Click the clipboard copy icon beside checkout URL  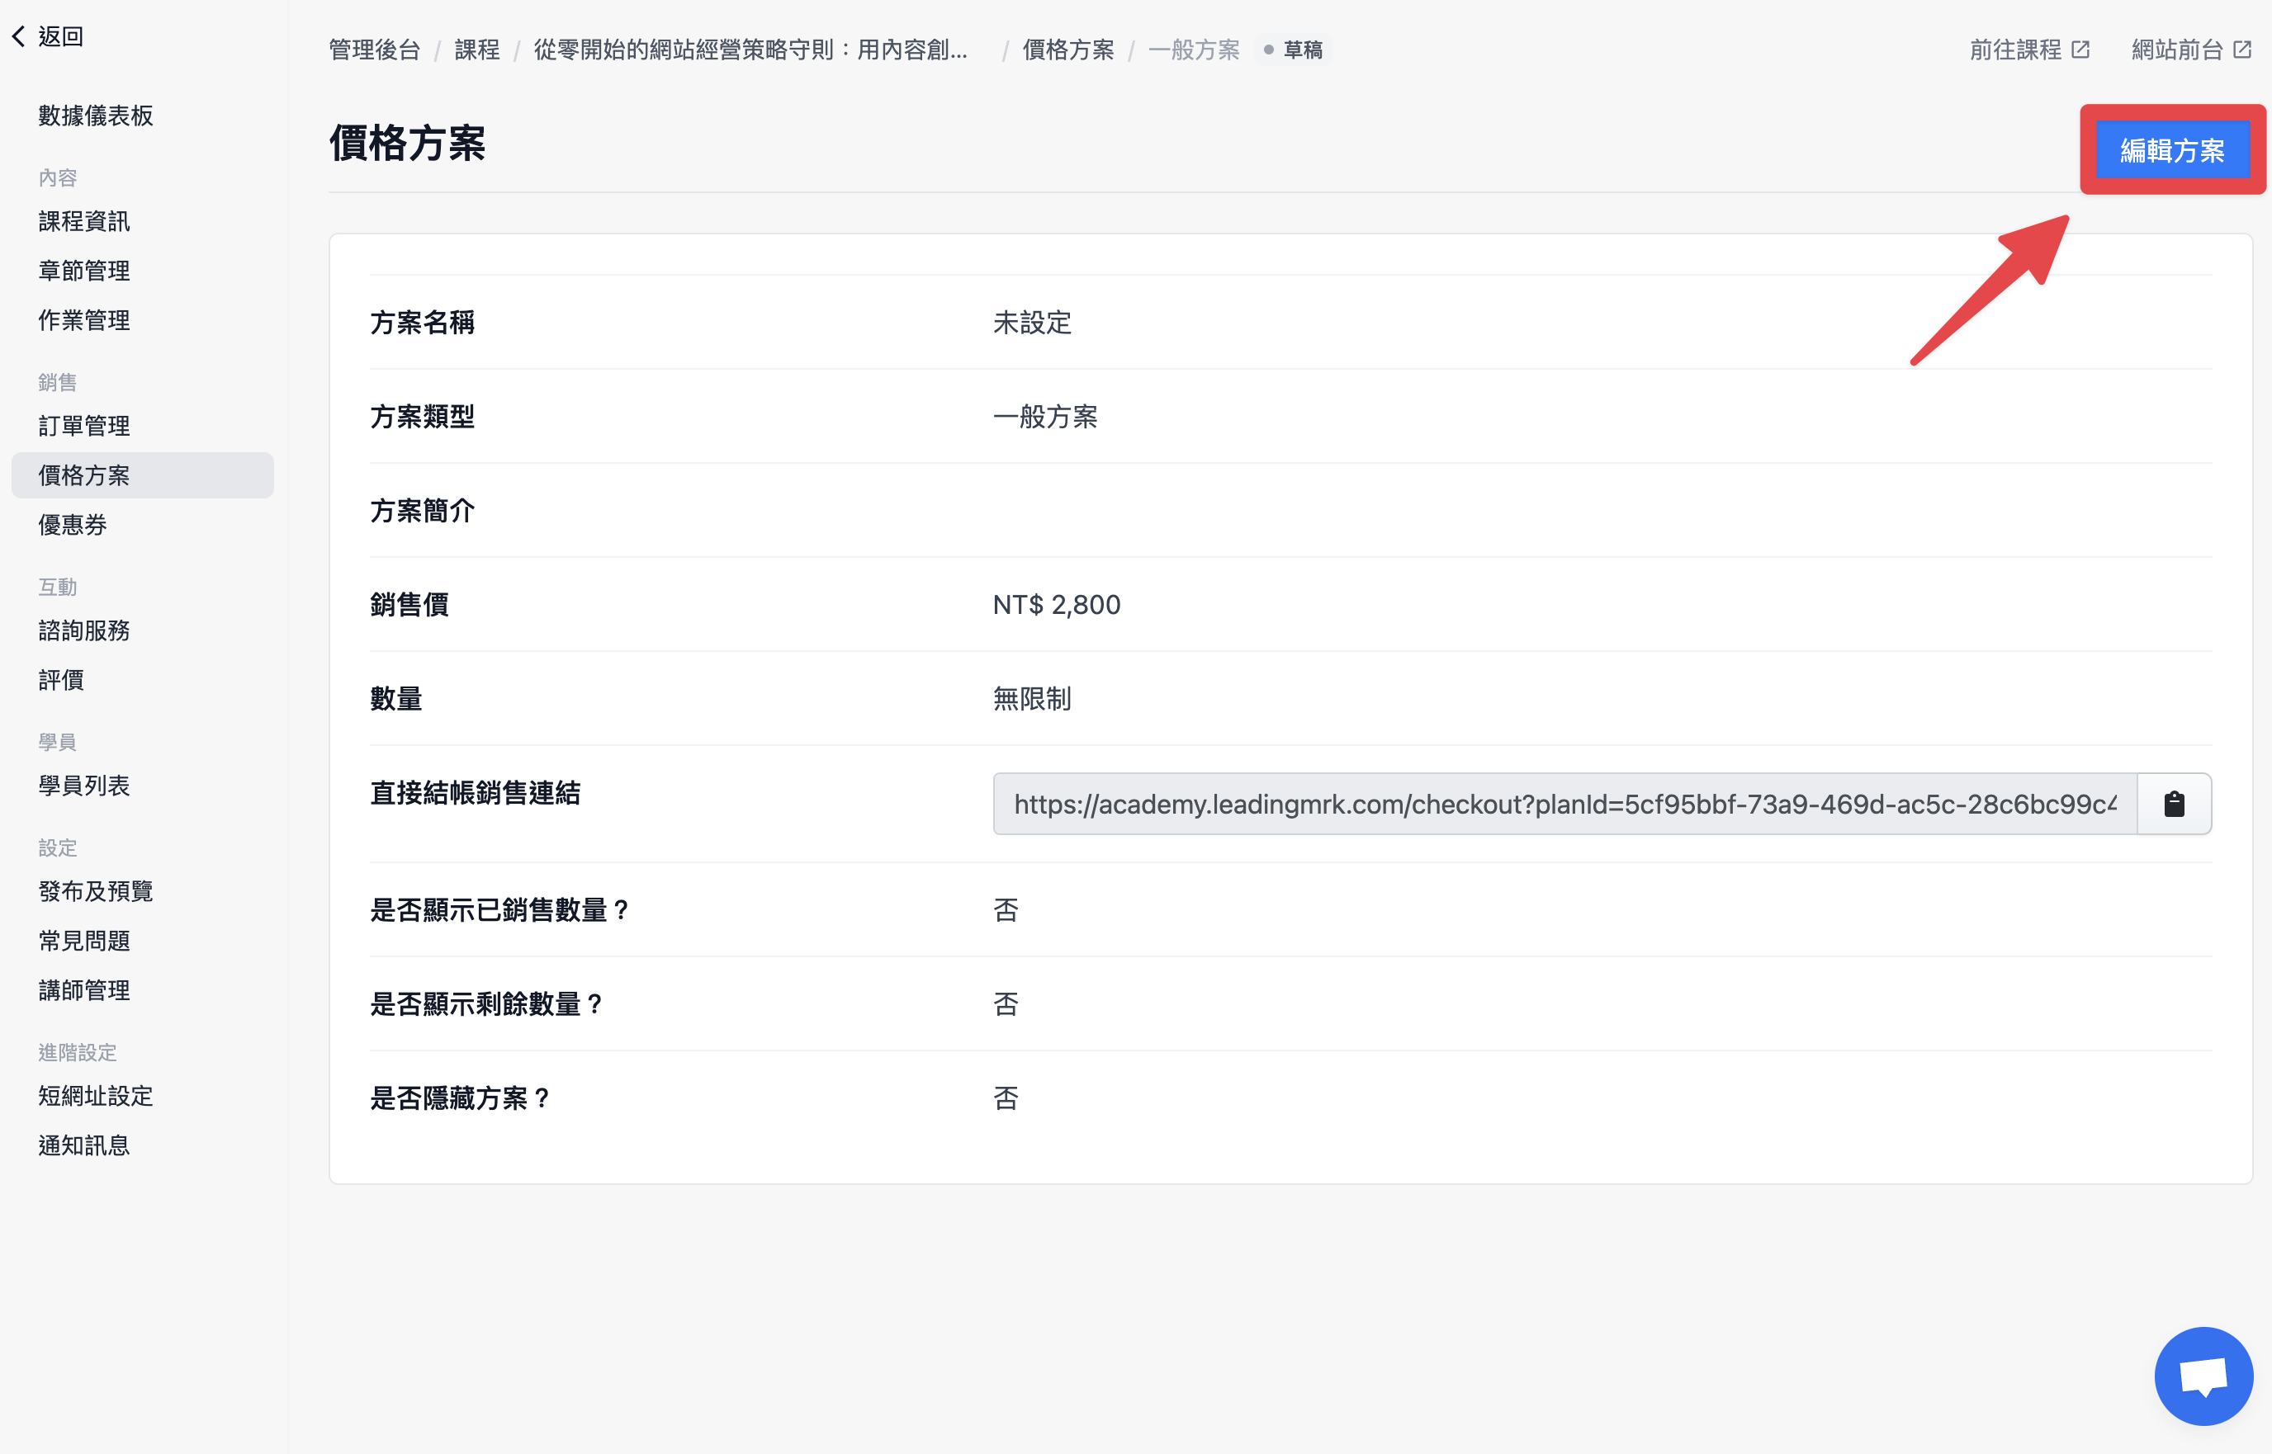tap(2174, 804)
